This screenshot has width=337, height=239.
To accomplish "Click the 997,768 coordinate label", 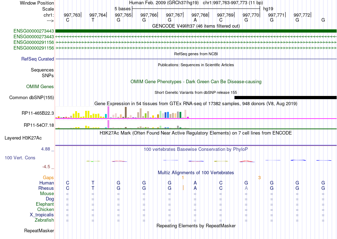I will tap(200, 15).
